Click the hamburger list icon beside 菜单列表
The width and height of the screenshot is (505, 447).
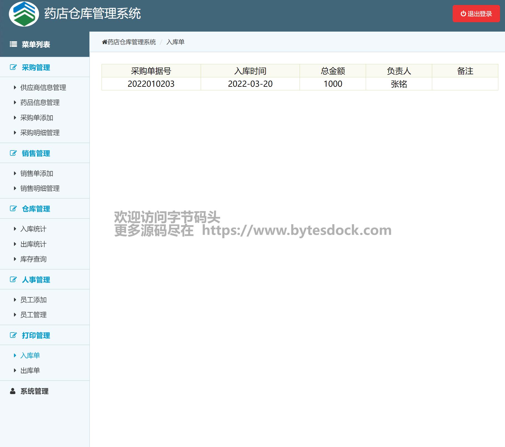tap(13, 44)
